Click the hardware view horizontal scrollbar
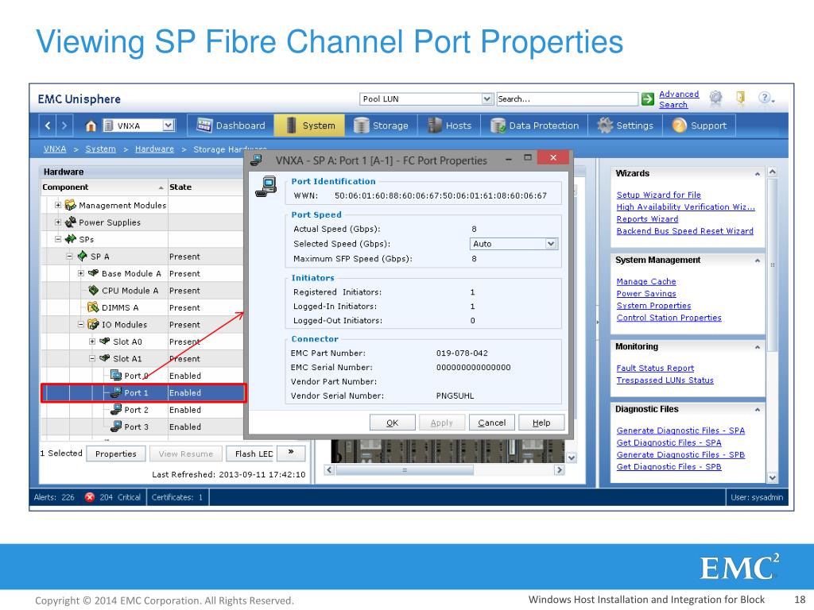The width and height of the screenshot is (814, 610). click(x=405, y=470)
